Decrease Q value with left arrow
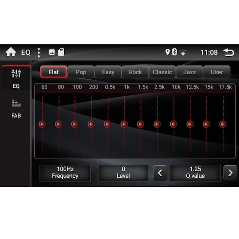239x239 pixels. click(x=160, y=173)
